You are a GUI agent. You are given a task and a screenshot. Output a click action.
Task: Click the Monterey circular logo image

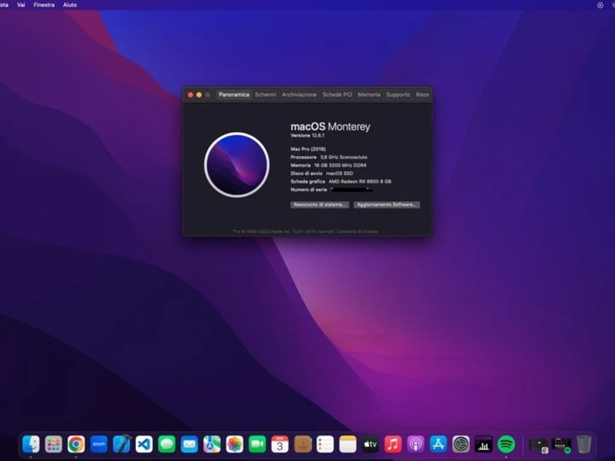pos(237,165)
